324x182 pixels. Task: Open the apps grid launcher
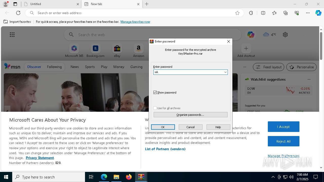pyautogui.click(x=12, y=35)
